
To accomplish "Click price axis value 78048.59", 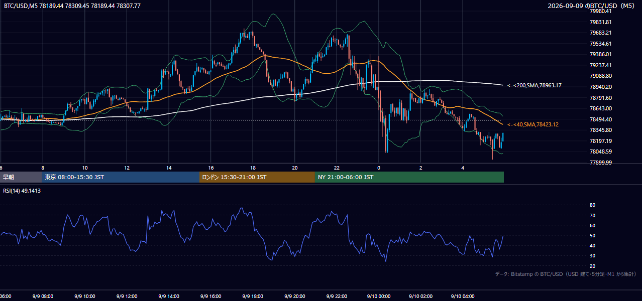I will click(x=600, y=152).
